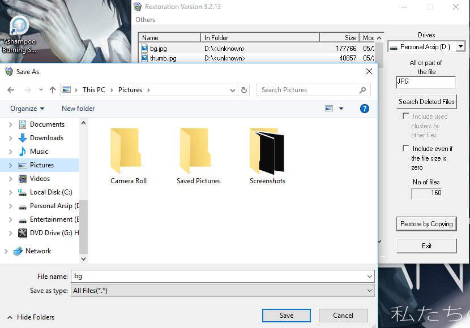Open the Camera Roll folder
470x328 pixels.
point(126,153)
